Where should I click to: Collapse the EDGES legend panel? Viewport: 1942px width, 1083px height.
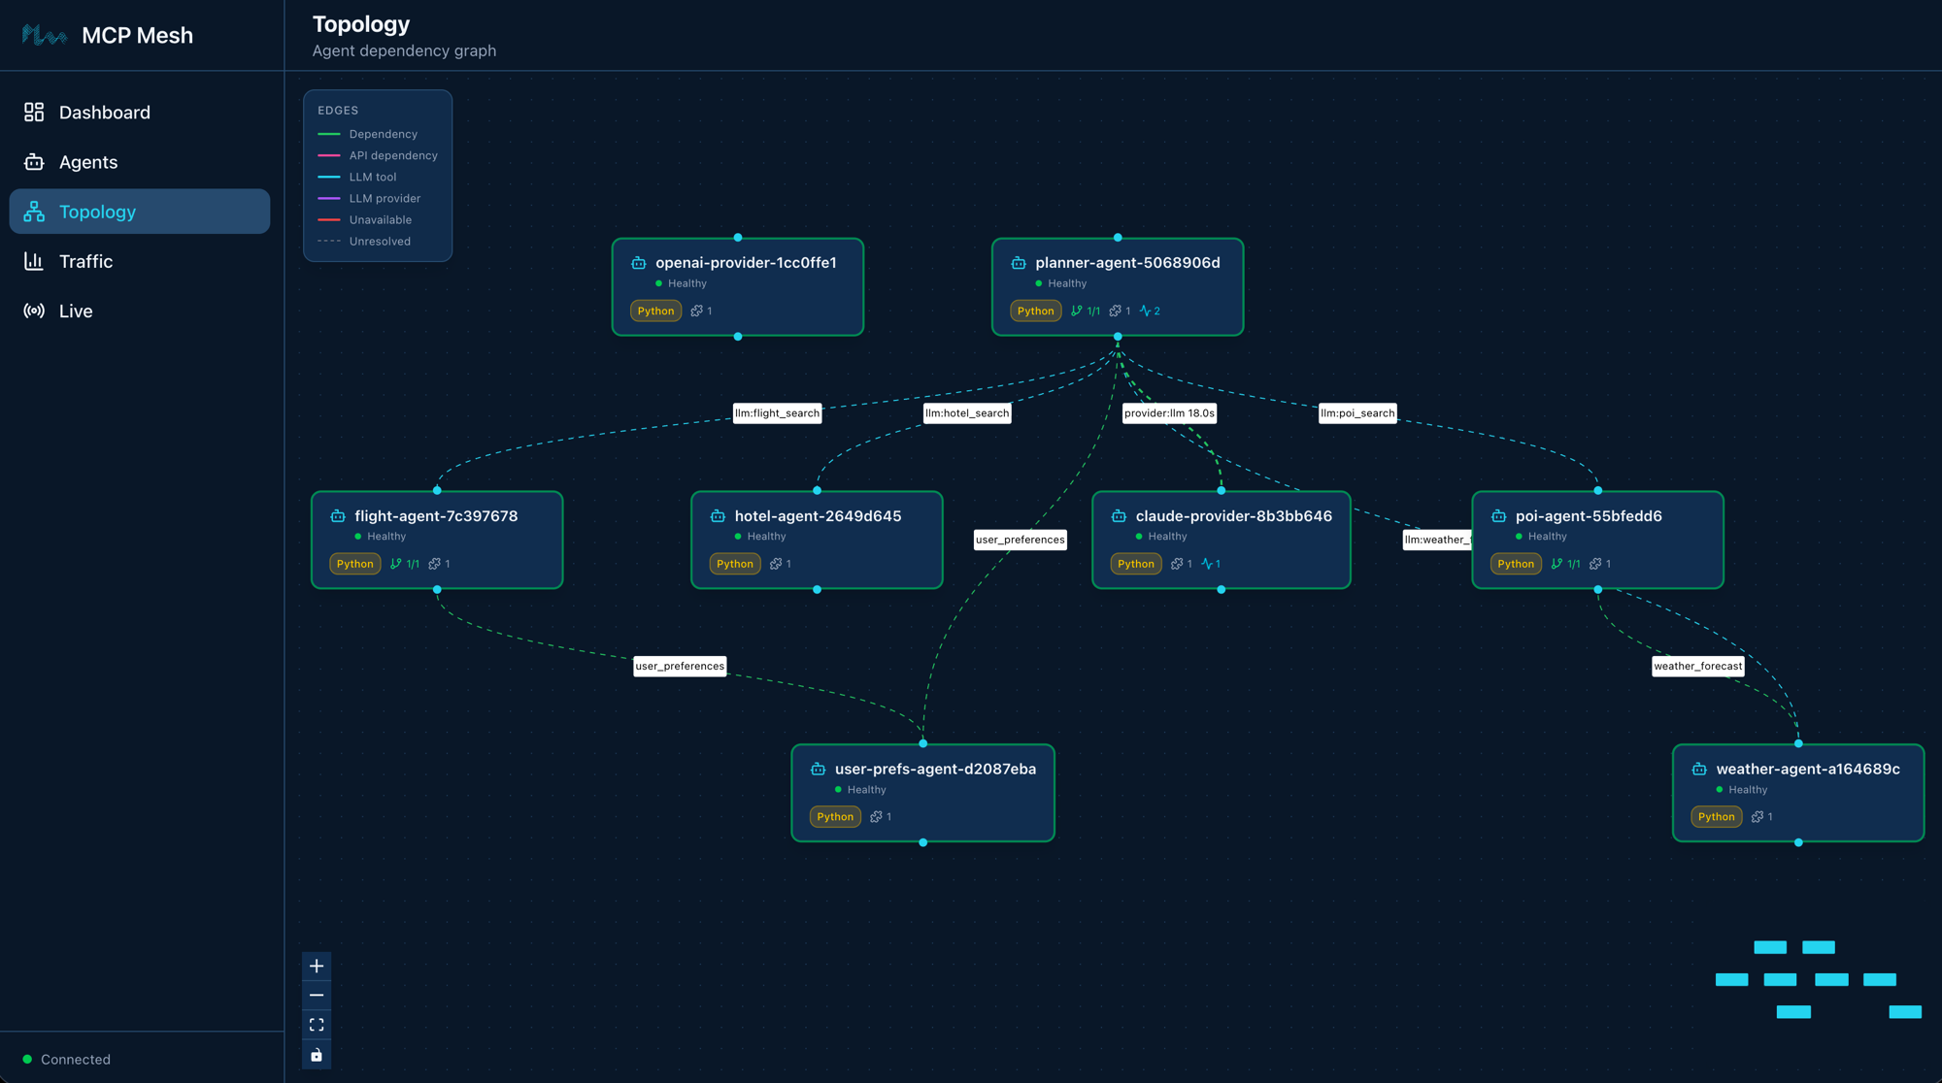pos(337,110)
